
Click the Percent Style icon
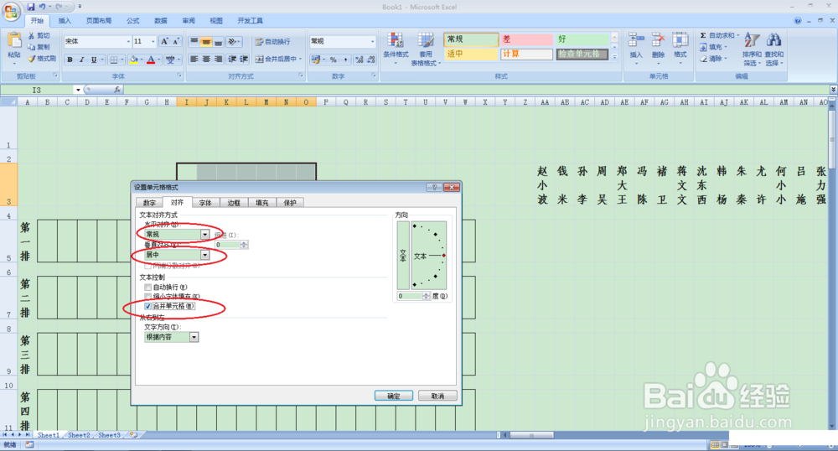click(x=333, y=60)
